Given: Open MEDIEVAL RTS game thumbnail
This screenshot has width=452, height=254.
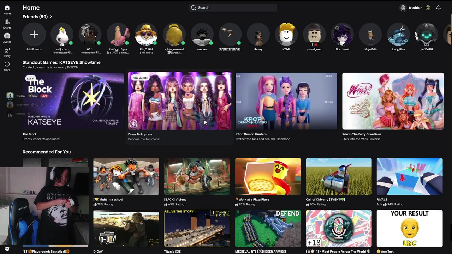Looking at the screenshot, I should coord(268,228).
